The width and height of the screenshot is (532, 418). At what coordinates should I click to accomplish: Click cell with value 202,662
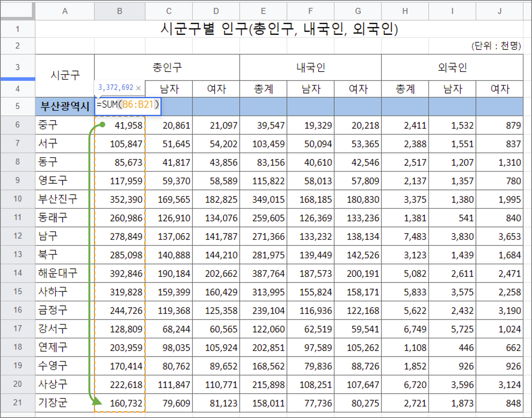point(216,273)
